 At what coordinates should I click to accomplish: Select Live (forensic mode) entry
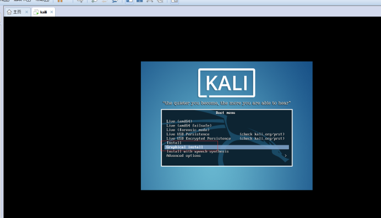188,130
